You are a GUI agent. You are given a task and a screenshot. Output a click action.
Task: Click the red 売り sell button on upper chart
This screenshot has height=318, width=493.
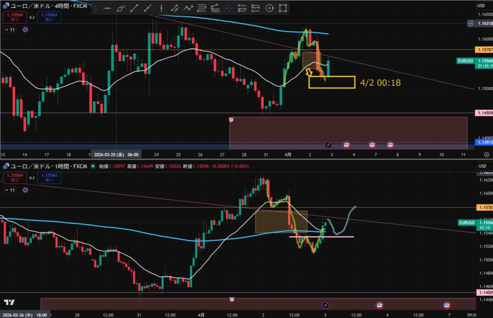tap(14, 17)
